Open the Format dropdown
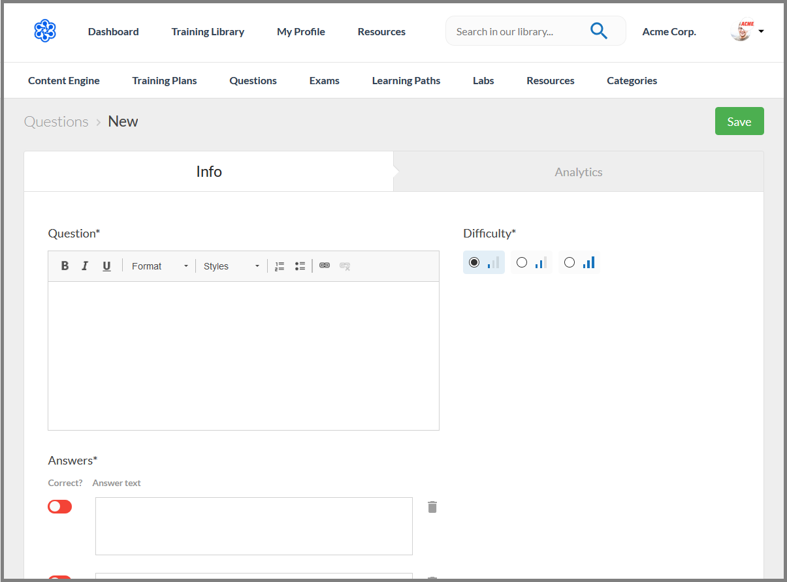 click(x=160, y=266)
